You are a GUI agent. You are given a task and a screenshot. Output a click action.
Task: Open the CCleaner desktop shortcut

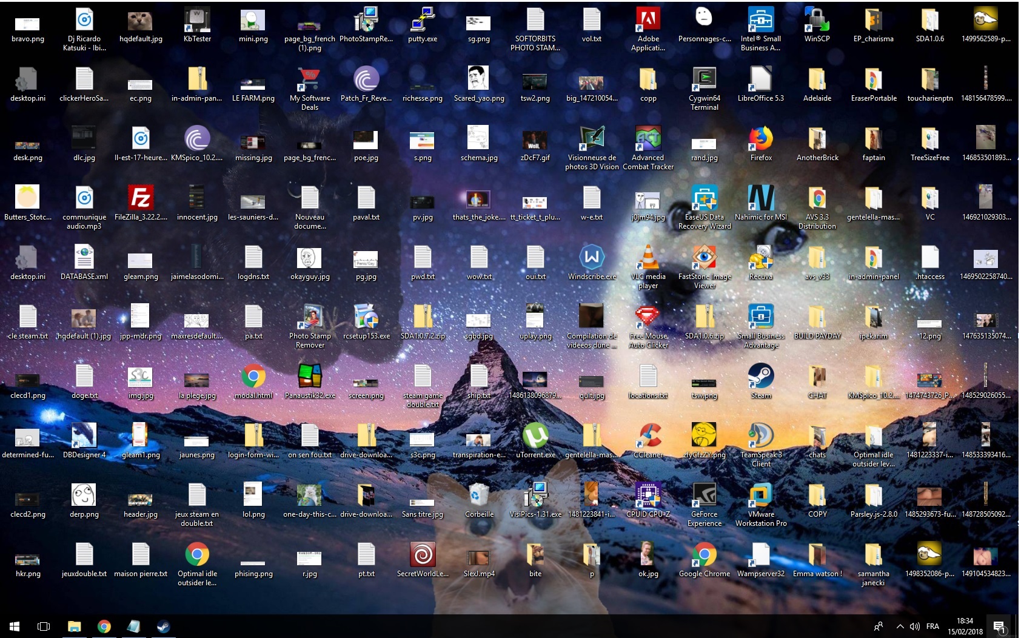[x=648, y=437]
